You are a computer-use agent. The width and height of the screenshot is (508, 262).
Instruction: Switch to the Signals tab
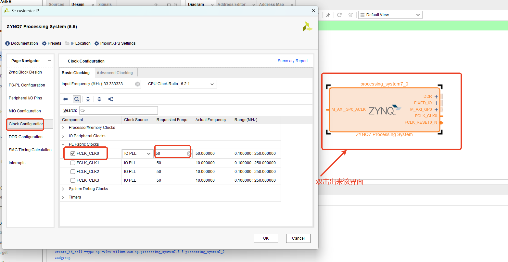[x=105, y=4]
